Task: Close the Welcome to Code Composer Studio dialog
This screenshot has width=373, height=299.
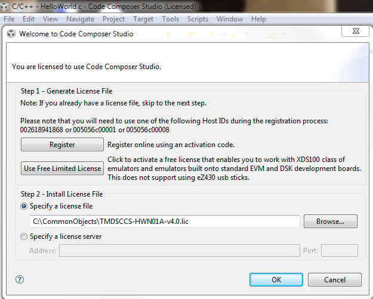Action: [x=356, y=31]
